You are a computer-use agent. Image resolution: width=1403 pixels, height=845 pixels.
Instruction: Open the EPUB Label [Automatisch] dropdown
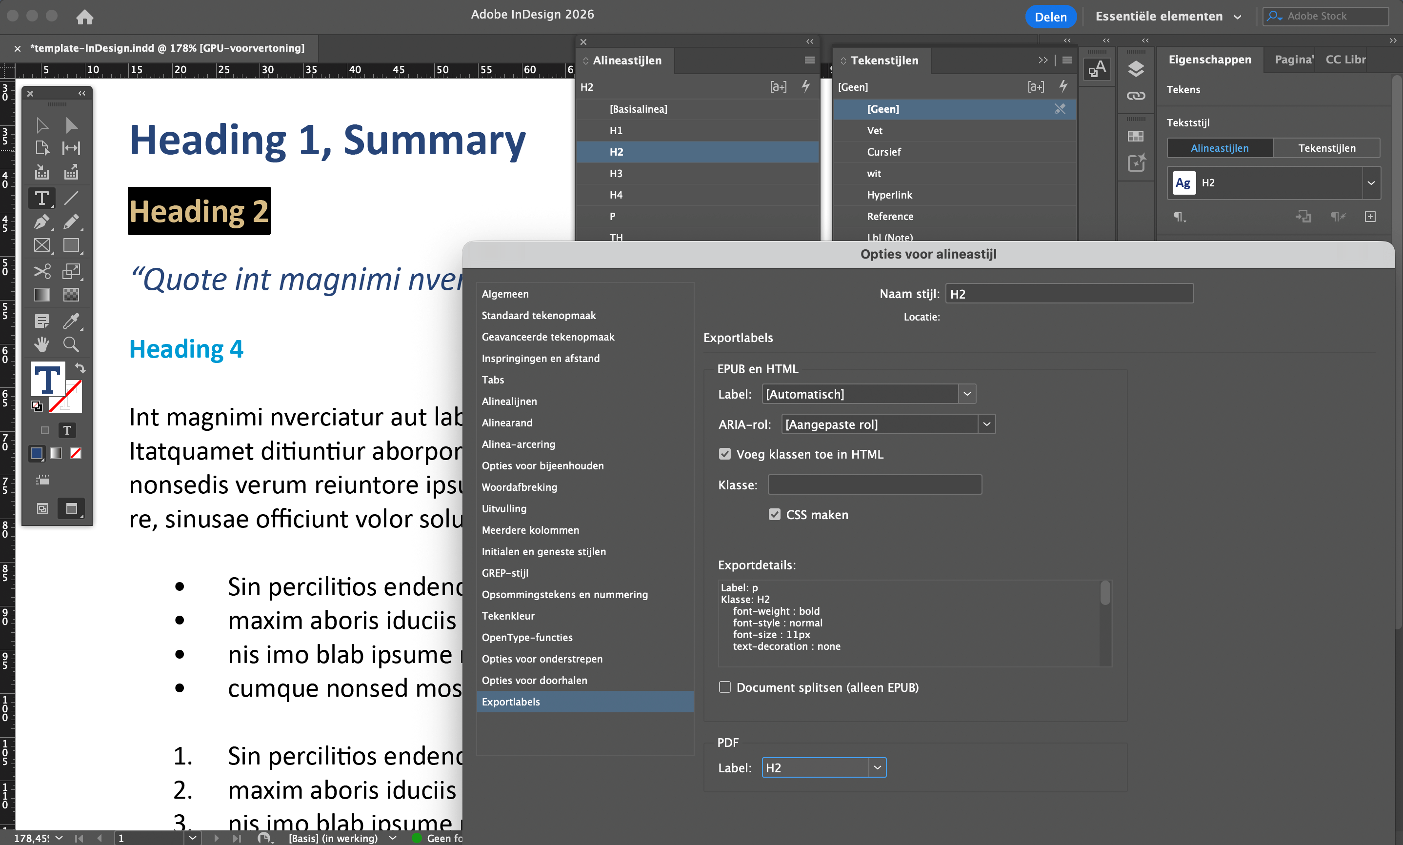966,394
